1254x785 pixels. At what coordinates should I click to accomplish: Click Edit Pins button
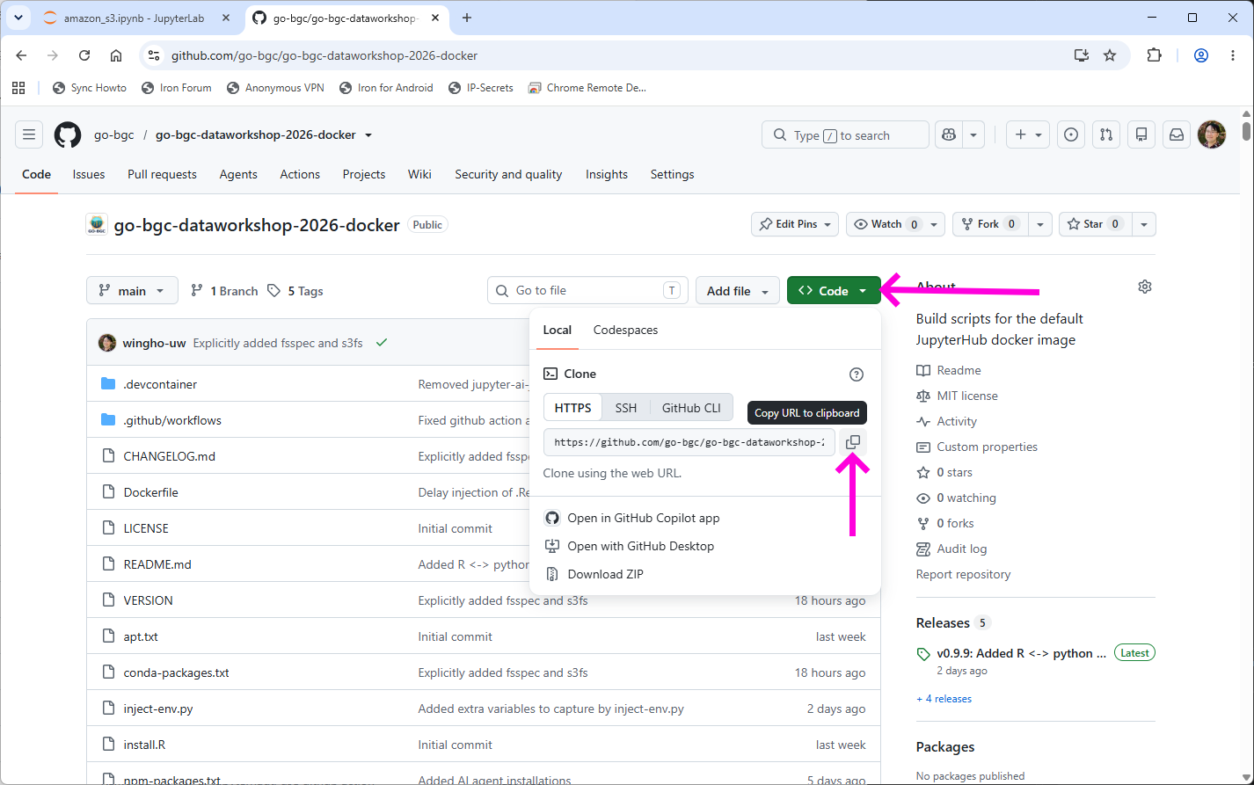click(795, 224)
